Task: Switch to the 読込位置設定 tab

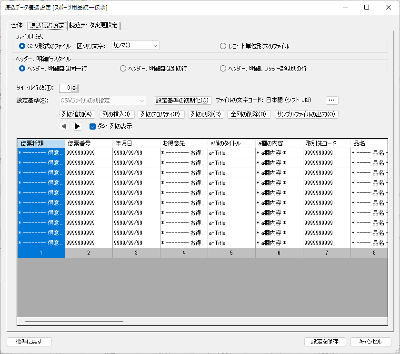Action: 47,25
